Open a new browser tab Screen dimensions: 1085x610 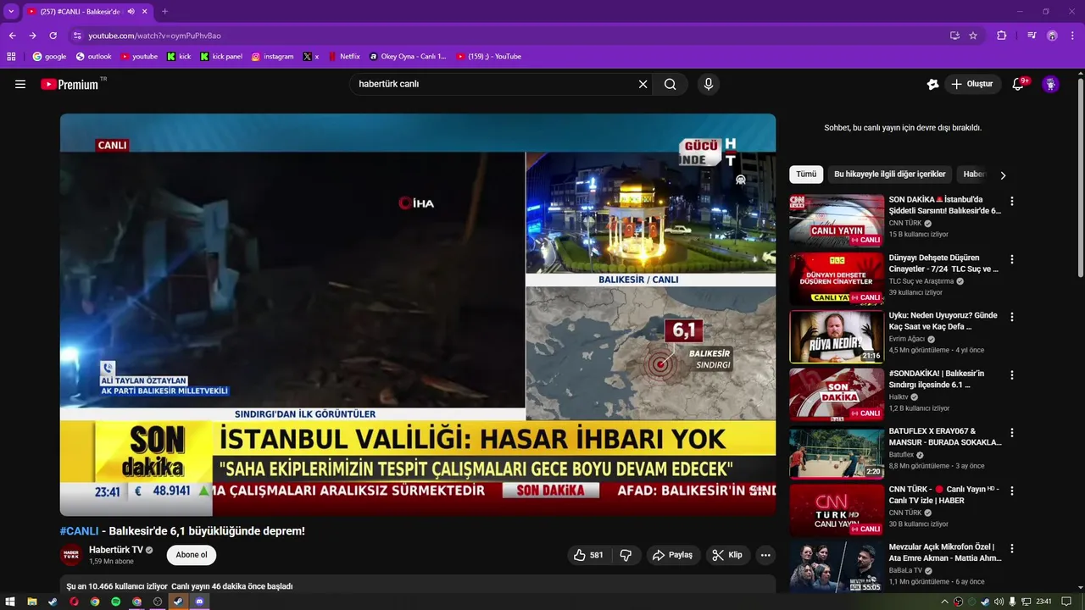tap(164, 12)
